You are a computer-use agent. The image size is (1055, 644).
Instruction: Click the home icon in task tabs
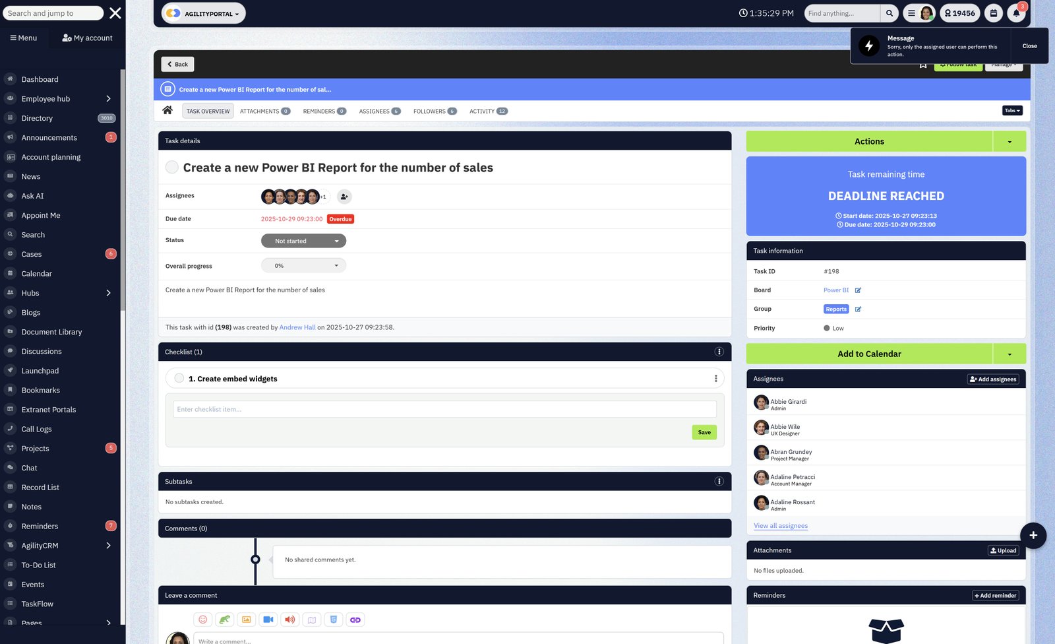point(167,110)
